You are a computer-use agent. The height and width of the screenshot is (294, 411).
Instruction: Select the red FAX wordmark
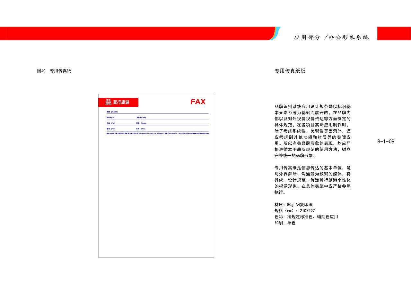[x=198, y=102]
